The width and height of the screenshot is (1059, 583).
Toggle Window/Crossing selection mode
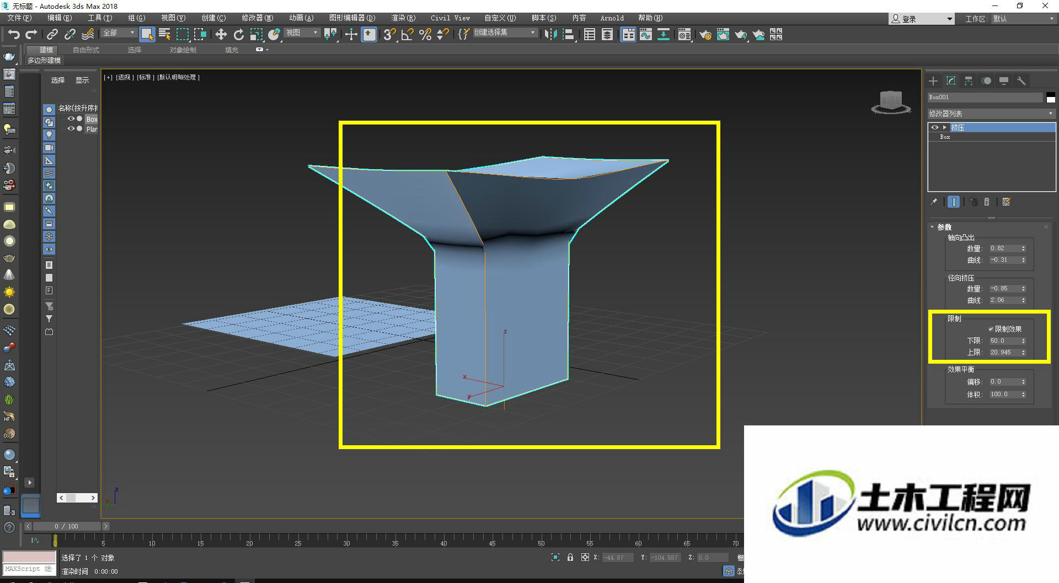click(x=200, y=34)
